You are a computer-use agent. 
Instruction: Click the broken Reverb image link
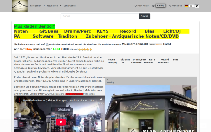coord(83,44)
